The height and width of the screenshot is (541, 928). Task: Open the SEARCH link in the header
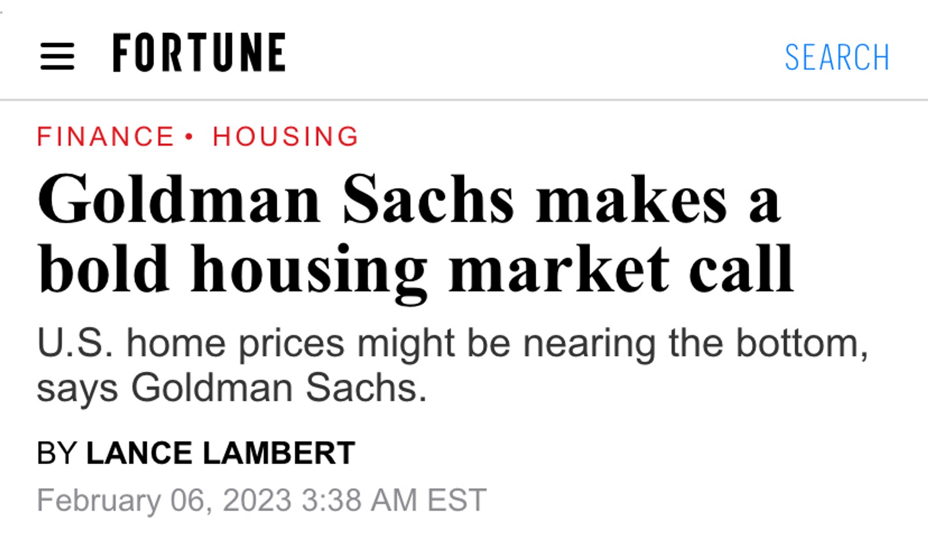(x=837, y=57)
